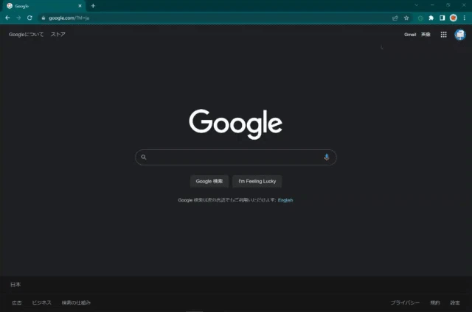Screen dimensions: 472x312
Task: Click the magnifier icon in search box
Action: pos(144,157)
